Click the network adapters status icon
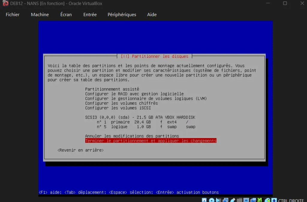 click(x=225, y=200)
